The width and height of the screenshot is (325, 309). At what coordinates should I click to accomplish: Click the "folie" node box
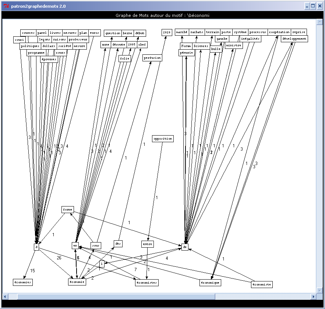[x=125, y=58]
